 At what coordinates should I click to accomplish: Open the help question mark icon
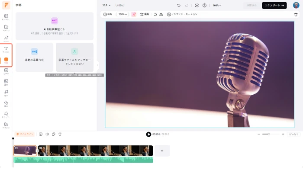[204, 5]
